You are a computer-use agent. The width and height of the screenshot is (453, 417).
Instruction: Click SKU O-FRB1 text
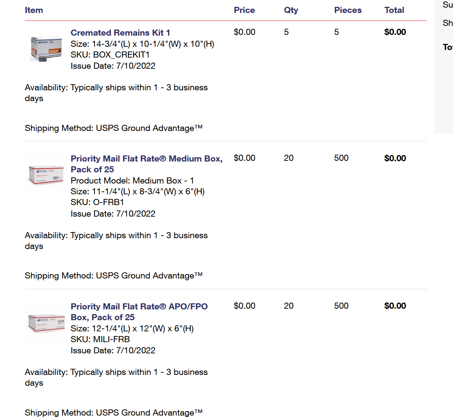[x=97, y=202]
